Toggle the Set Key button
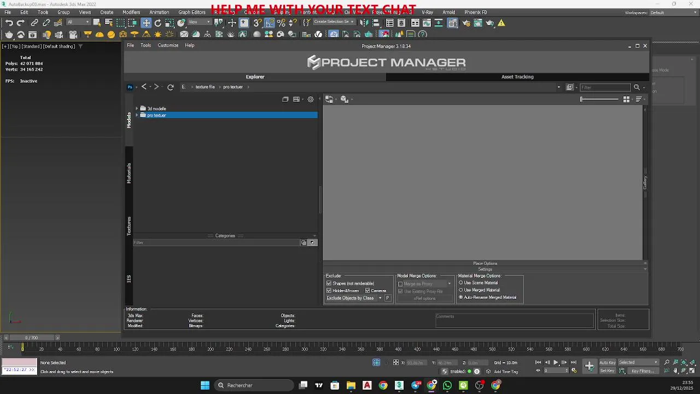Viewport: 700px width, 394px height. click(x=608, y=371)
